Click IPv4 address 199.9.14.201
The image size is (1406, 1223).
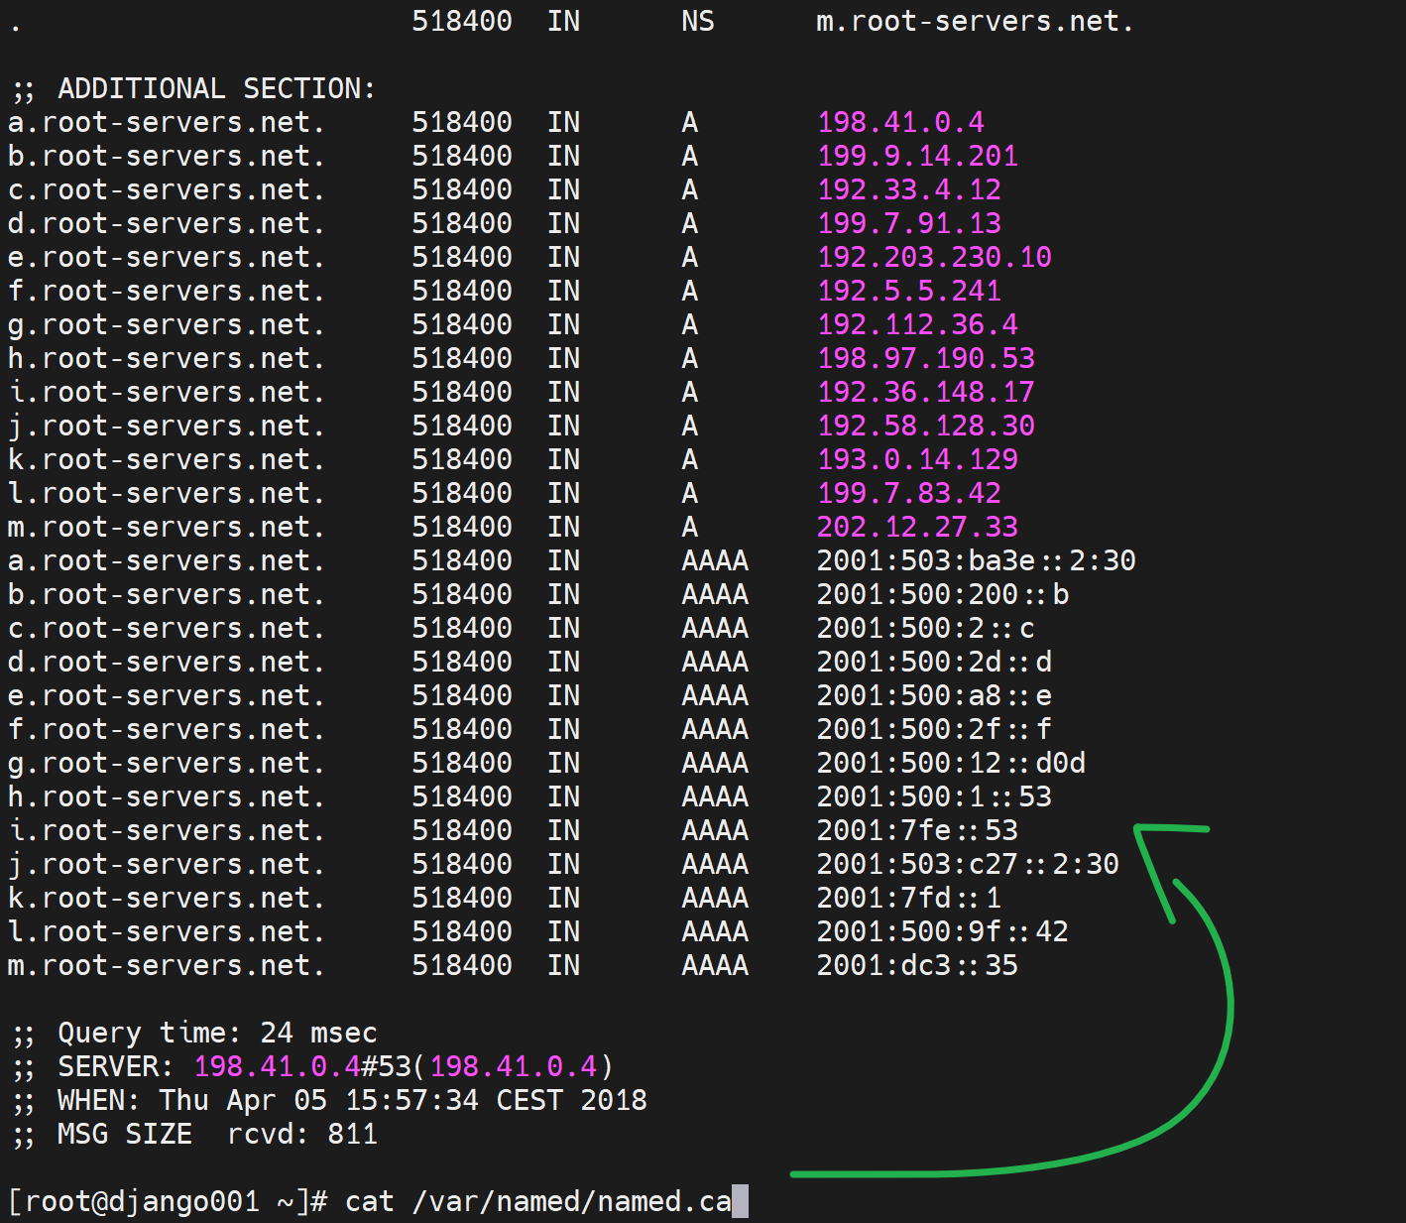tap(917, 156)
